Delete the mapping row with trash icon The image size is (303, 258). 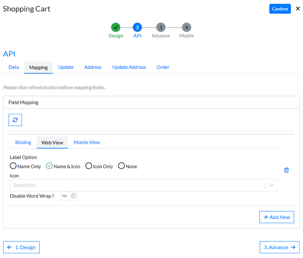click(286, 170)
